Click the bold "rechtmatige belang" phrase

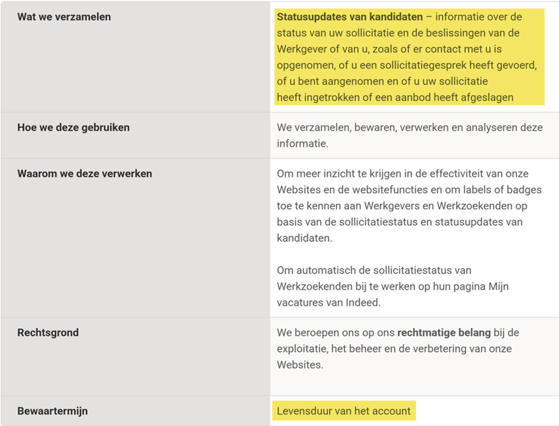444,333
